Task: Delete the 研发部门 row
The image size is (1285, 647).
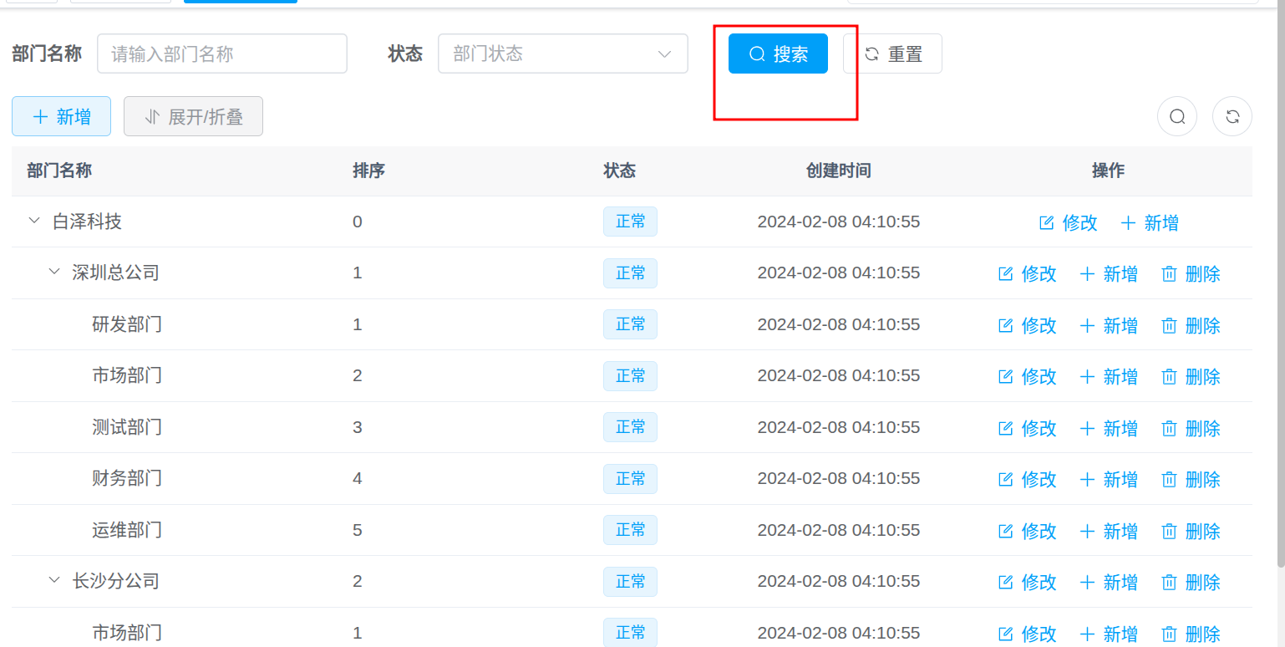Action: 1191,325
